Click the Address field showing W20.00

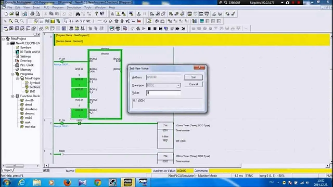coord(163,77)
